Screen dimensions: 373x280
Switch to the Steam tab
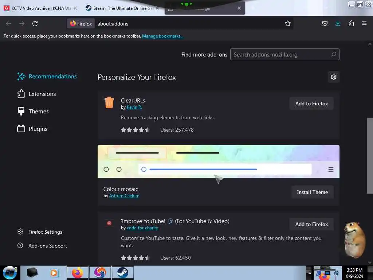tap(122, 8)
